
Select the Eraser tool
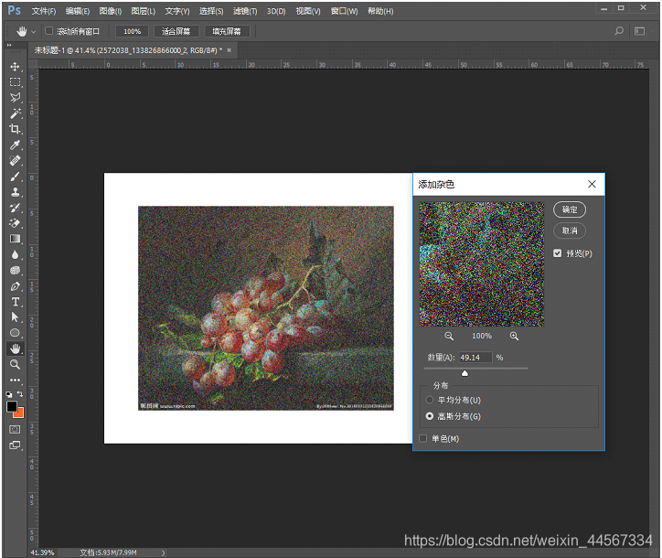pyautogui.click(x=15, y=223)
